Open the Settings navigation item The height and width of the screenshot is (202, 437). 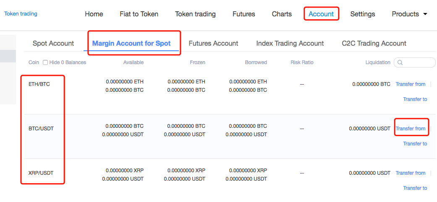tap(363, 14)
